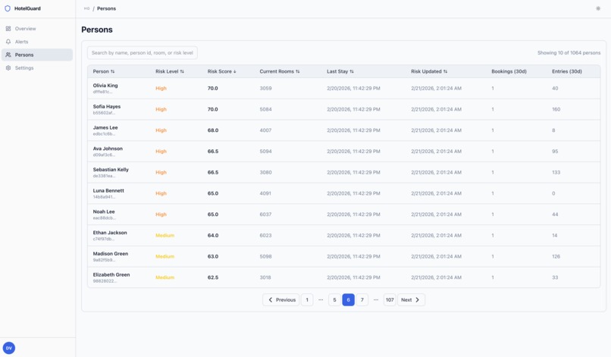Image resolution: width=611 pixels, height=357 pixels.
Task: Sort by Risk Level column arrows
Action: (x=182, y=71)
